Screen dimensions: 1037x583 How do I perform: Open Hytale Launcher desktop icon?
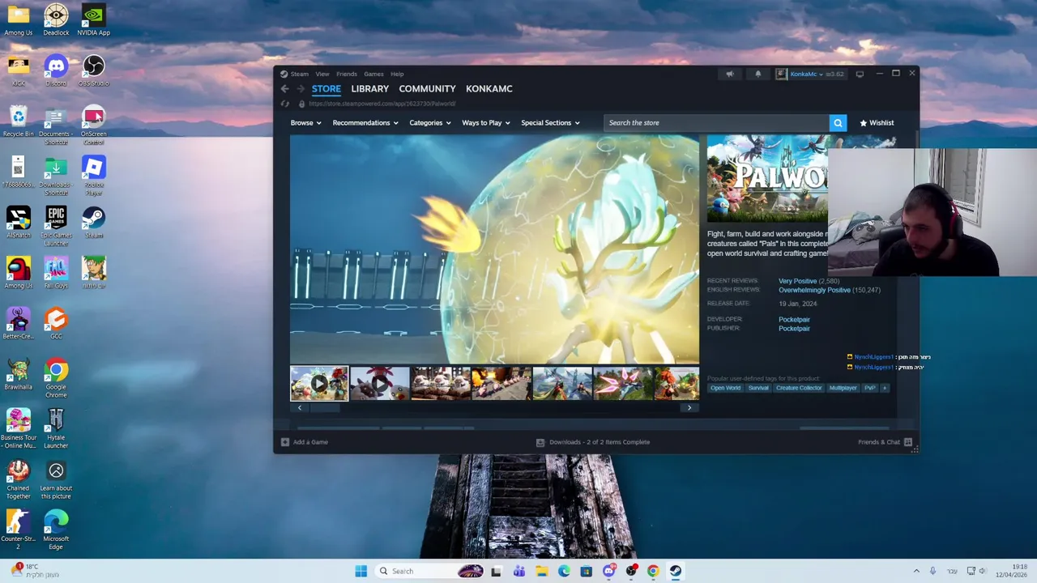[x=56, y=428]
